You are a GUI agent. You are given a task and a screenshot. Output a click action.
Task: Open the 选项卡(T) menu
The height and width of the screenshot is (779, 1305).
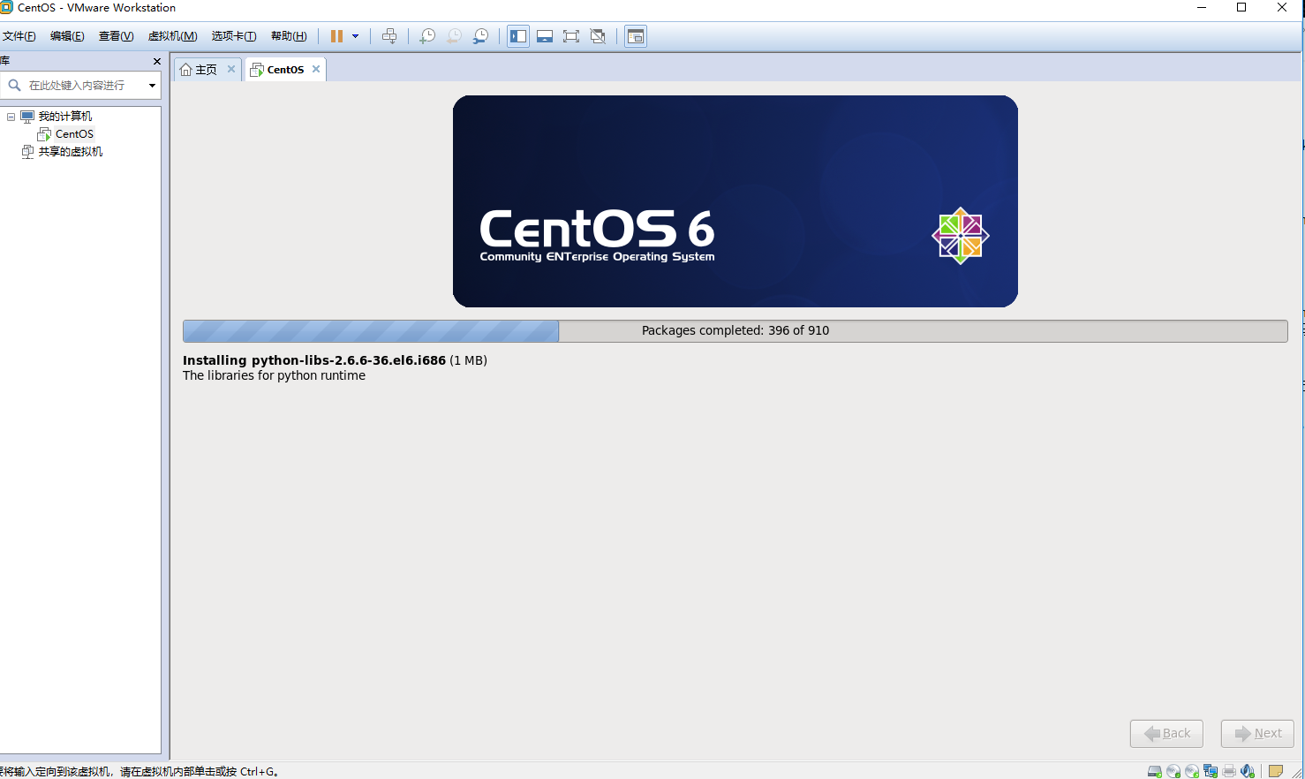click(x=234, y=36)
